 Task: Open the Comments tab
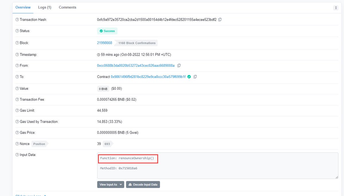coord(67,7)
